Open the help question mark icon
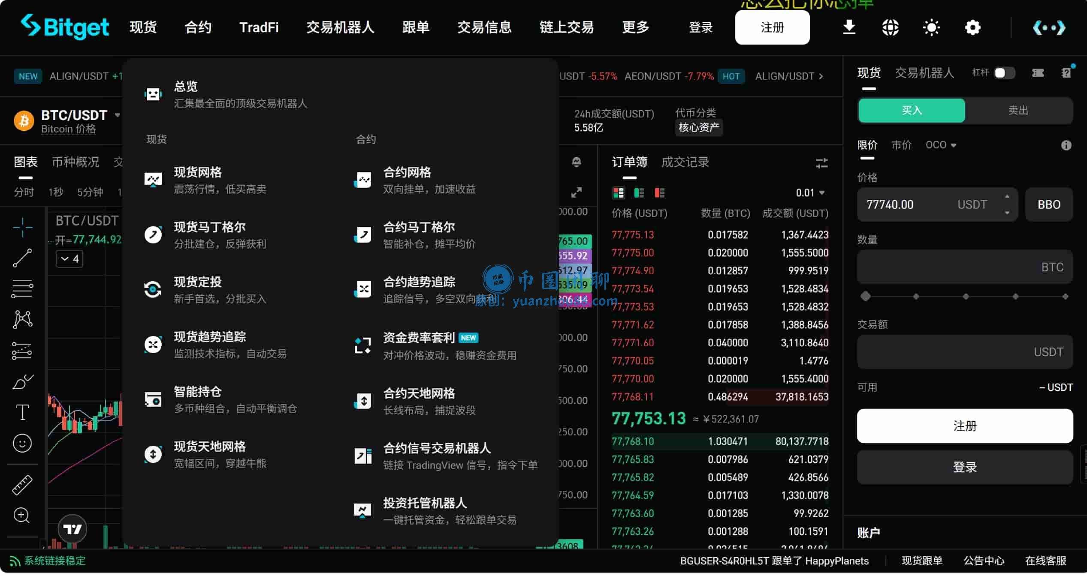Image resolution: width=1087 pixels, height=576 pixels. pyautogui.click(x=1066, y=73)
